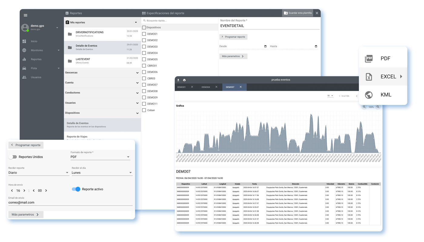Viewport: 424px width, 242px height.
Task: Open the Hasta date calendar icon
Action: 316,46
